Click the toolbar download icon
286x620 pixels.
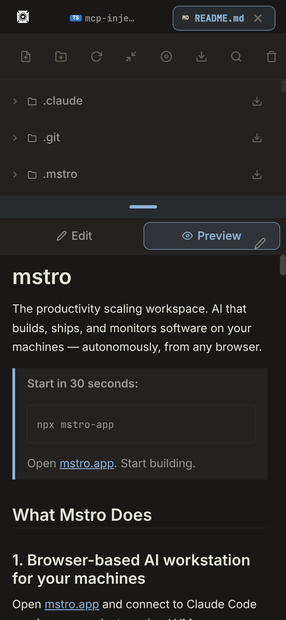(x=201, y=57)
